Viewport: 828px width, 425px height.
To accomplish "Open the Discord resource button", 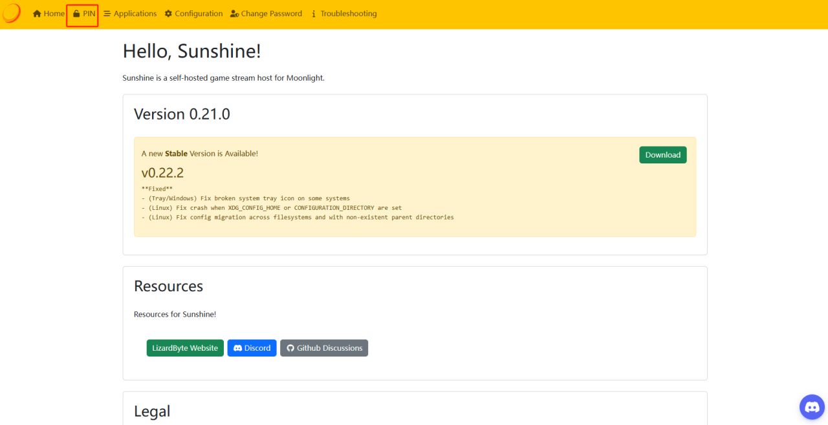I will (252, 348).
